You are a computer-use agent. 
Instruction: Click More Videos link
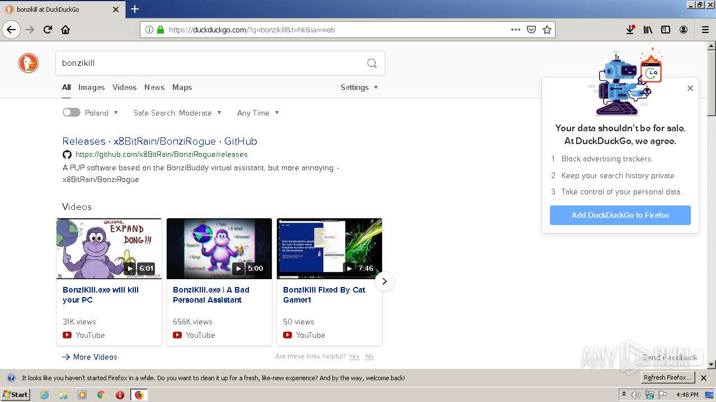pyautogui.click(x=89, y=357)
